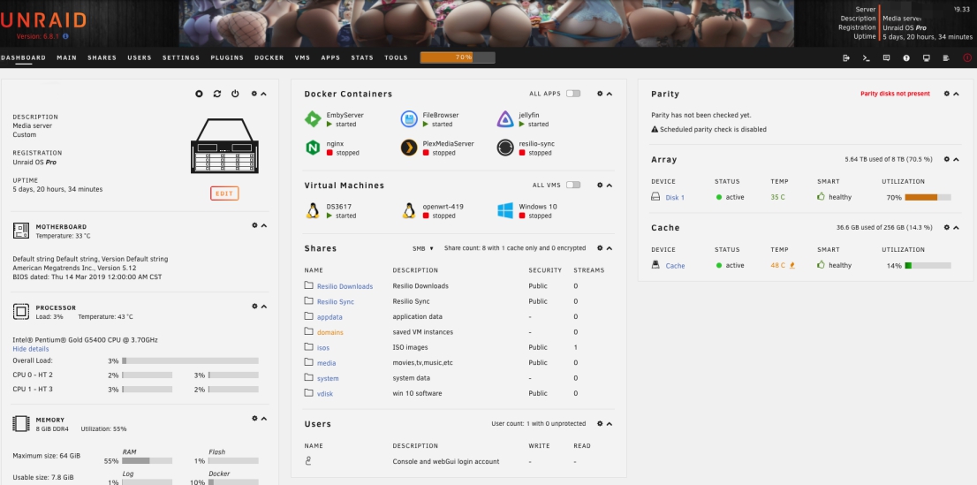Toggle the ALL APPS switch
The width and height of the screenshot is (977, 485).
click(573, 94)
